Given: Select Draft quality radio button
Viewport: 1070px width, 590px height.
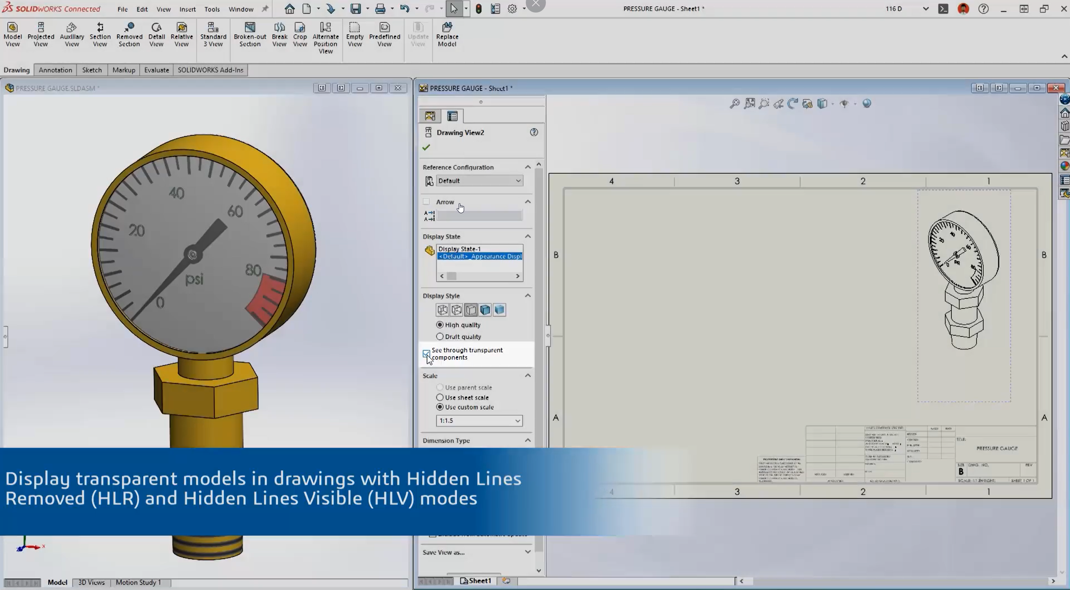Looking at the screenshot, I should tap(440, 336).
